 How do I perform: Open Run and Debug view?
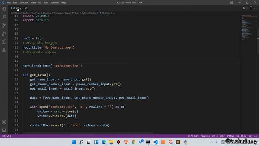click(4, 33)
